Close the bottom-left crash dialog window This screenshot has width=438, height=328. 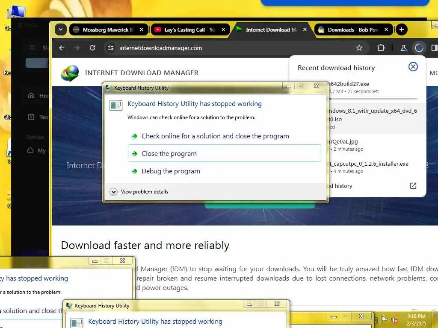click(x=122, y=261)
